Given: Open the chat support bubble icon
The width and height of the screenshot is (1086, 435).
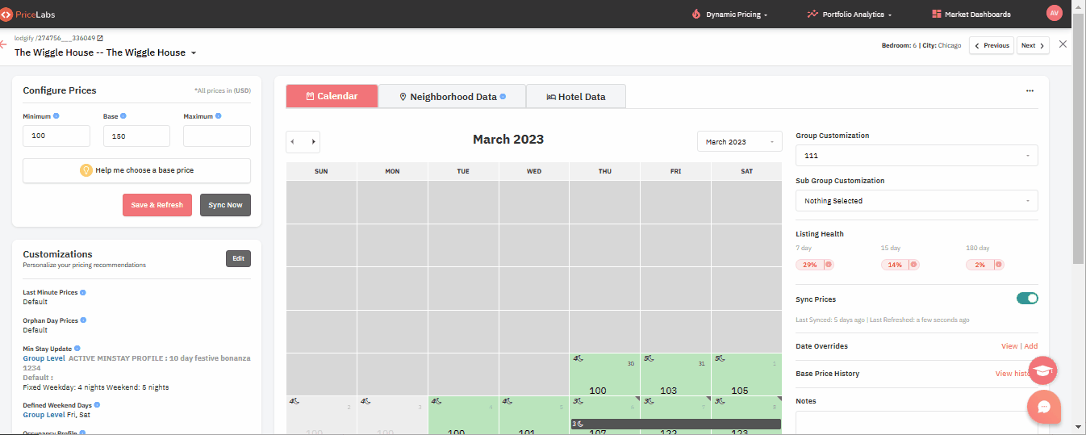Looking at the screenshot, I should [x=1043, y=407].
